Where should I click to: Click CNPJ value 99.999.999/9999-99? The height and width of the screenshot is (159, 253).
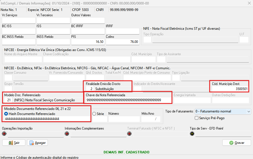pos(124,10)
